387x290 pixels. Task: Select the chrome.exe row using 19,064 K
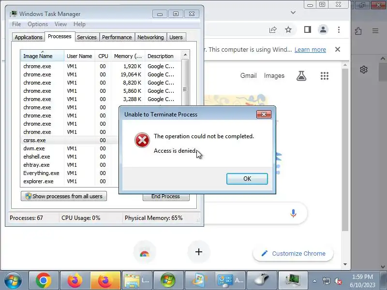tap(101, 74)
